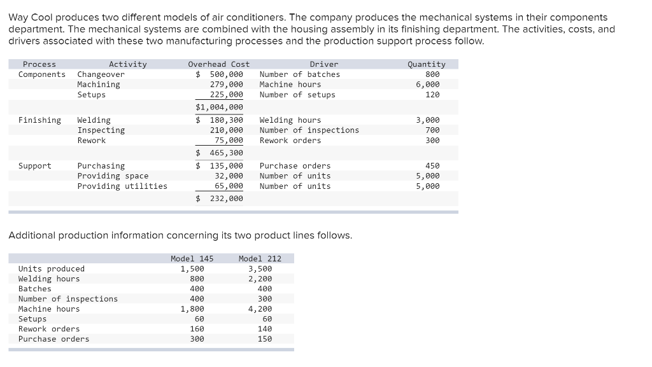Click the '$ 500,000' overhead cost value
Screen dimensions: 652x367
coord(219,74)
